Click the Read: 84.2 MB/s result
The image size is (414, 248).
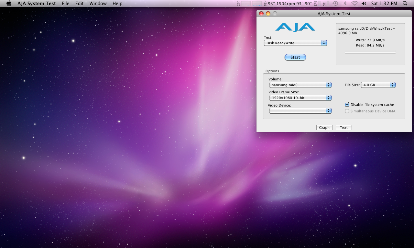pos(370,45)
